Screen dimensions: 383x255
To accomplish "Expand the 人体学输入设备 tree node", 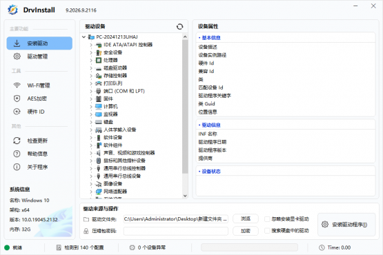I will click(91, 130).
